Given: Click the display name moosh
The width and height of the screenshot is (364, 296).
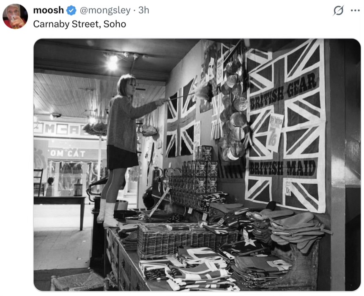Looking at the screenshot, I should click(48, 10).
